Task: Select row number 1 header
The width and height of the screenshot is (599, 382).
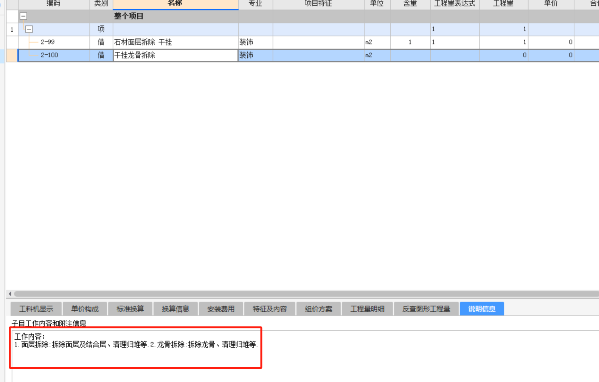Action: (12, 29)
